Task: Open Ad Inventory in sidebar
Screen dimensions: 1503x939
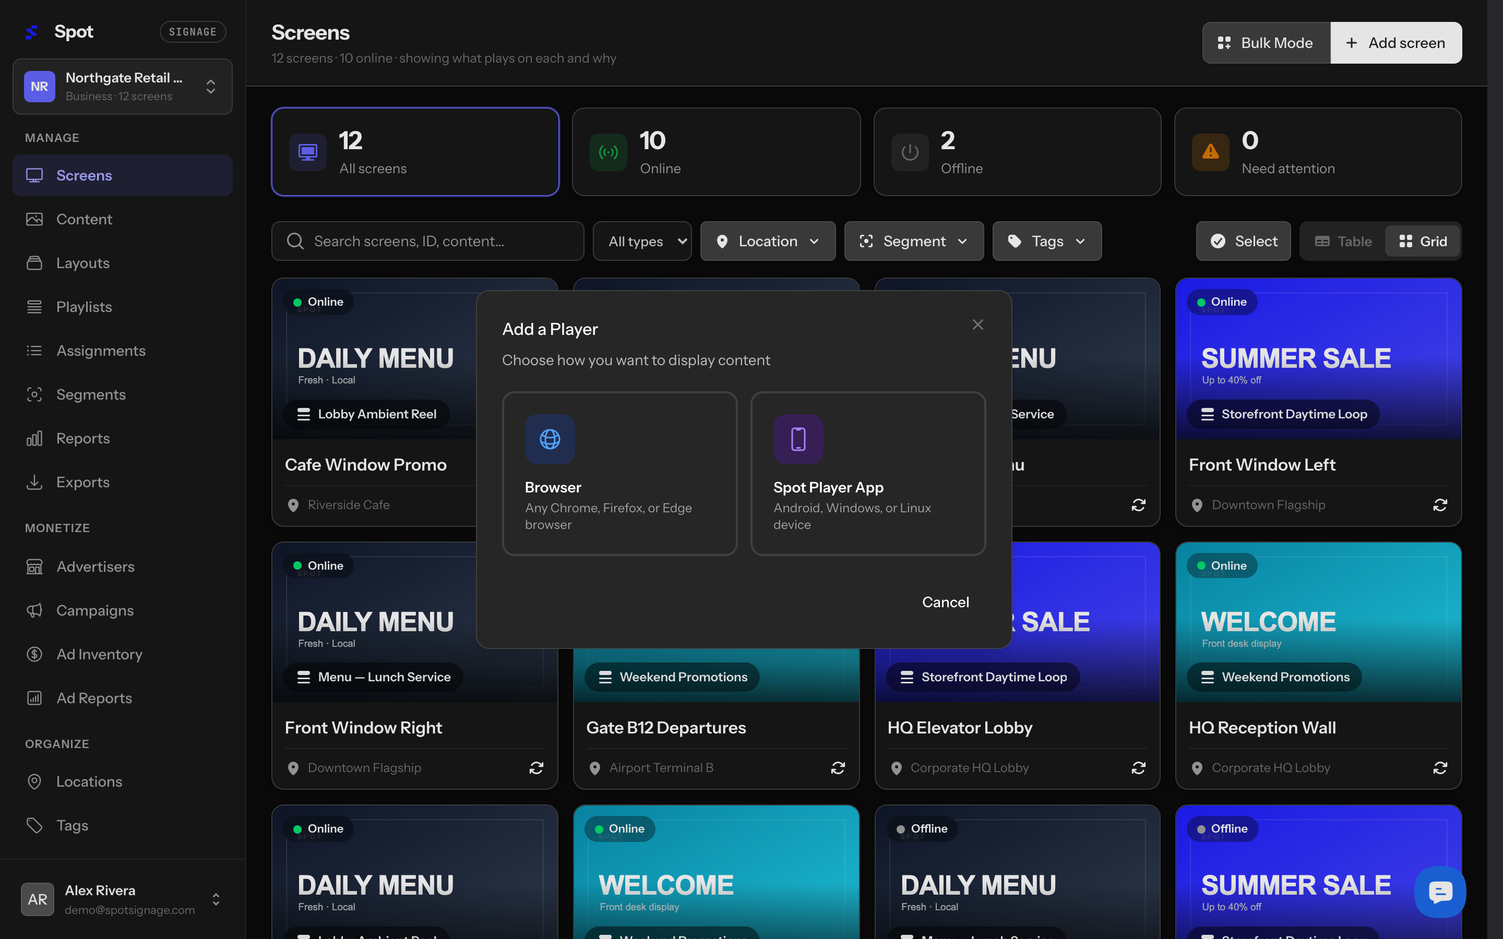Action: [x=122, y=654]
